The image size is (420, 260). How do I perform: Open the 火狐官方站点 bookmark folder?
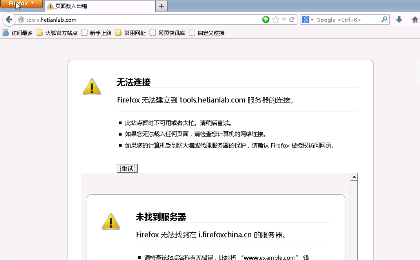point(57,33)
